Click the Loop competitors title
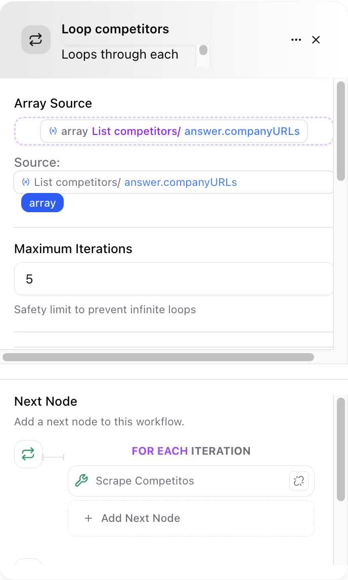 pyautogui.click(x=115, y=29)
